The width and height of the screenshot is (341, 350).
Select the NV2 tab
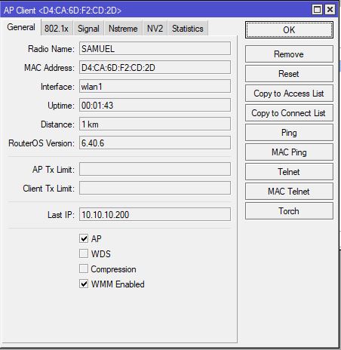pos(155,29)
